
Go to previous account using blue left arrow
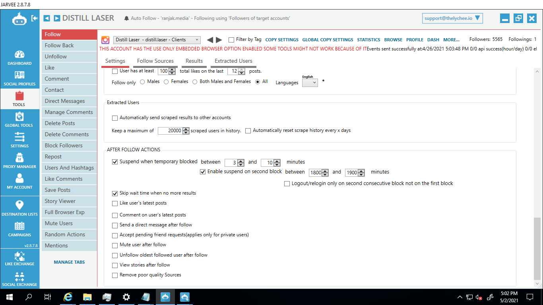coord(47,18)
